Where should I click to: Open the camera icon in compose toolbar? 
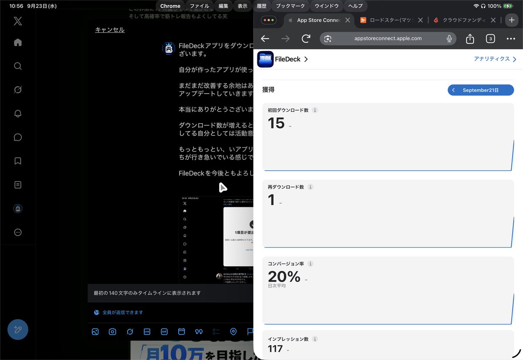(x=112, y=332)
